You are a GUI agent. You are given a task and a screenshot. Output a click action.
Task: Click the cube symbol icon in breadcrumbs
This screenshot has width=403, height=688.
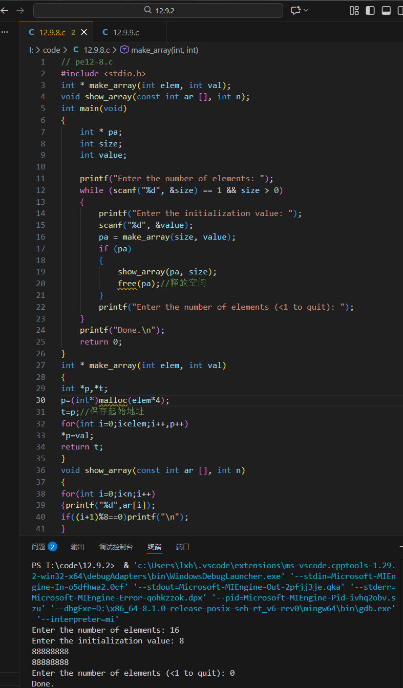tap(124, 50)
